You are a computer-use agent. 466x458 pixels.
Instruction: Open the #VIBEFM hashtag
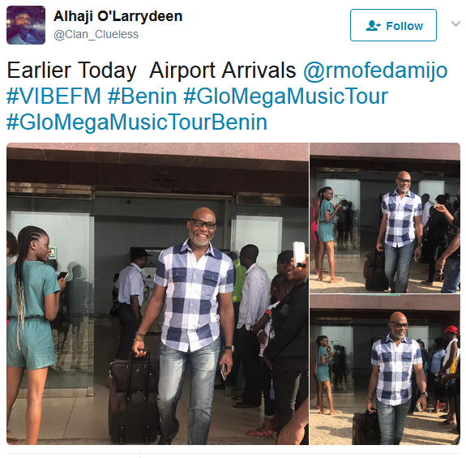53,96
